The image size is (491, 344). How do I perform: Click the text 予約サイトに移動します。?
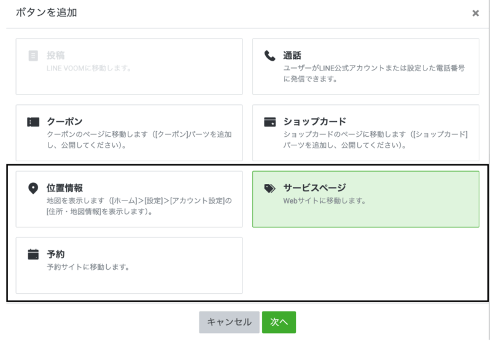point(88,267)
